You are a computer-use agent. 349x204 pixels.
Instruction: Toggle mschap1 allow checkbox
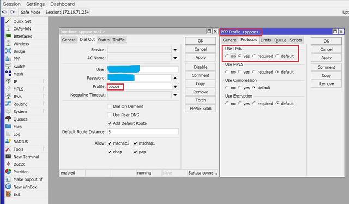coord(135,143)
